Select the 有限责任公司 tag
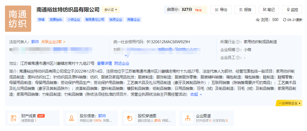307x131 pixels. click(95, 20)
